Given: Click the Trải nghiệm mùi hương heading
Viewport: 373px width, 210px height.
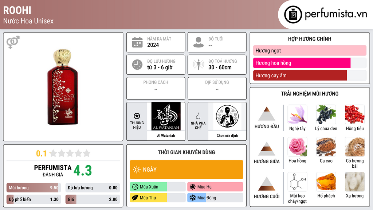Looking at the screenshot, I should tap(310, 94).
